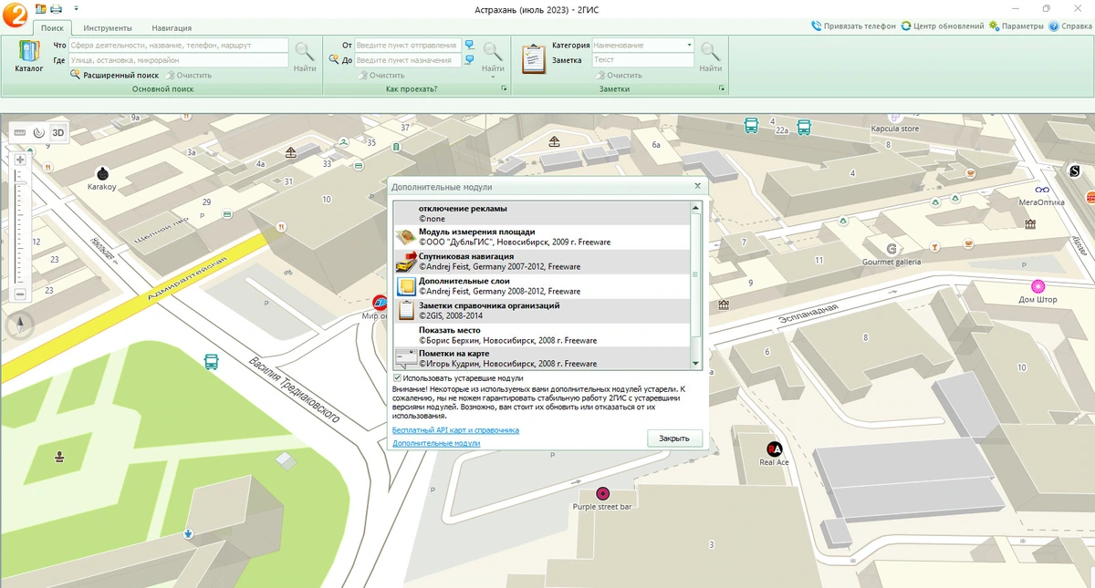The image size is (1095, 588).
Task: Expand the Как проехать group dialog launcher
Action: [503, 89]
